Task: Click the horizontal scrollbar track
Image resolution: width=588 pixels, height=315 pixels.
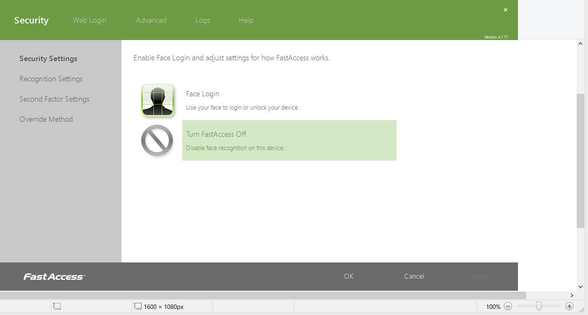Action: click(x=263, y=296)
